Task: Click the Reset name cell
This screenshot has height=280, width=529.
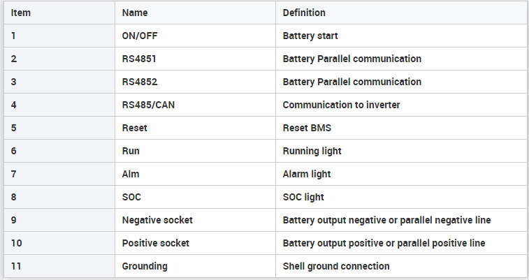Action: 195,128
